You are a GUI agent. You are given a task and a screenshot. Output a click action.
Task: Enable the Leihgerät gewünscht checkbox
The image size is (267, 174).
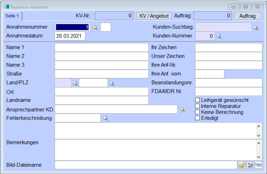tap(197, 100)
